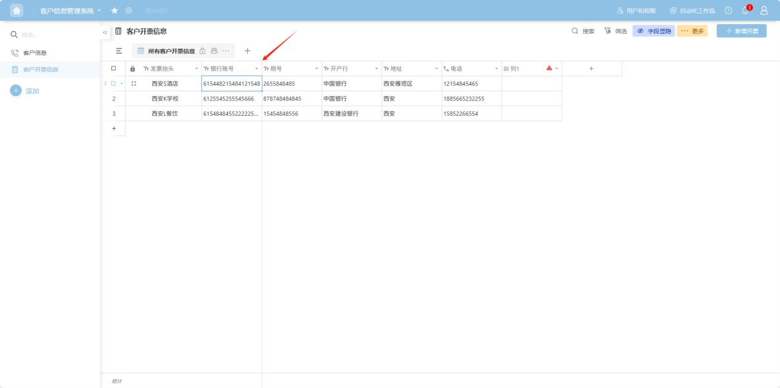The image size is (780, 388).
Task: Open the user profile avatar icon
Action: click(x=764, y=10)
